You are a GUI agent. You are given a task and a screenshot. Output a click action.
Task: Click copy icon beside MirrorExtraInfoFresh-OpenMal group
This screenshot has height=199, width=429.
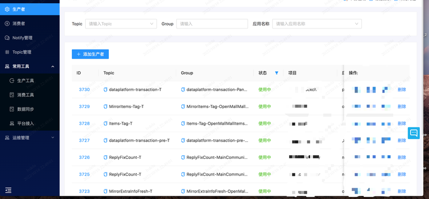pyautogui.click(x=183, y=192)
